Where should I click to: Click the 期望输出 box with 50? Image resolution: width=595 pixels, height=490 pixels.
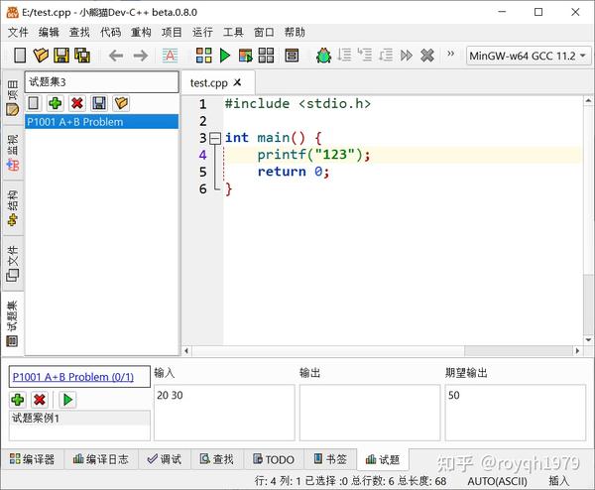[516, 413]
